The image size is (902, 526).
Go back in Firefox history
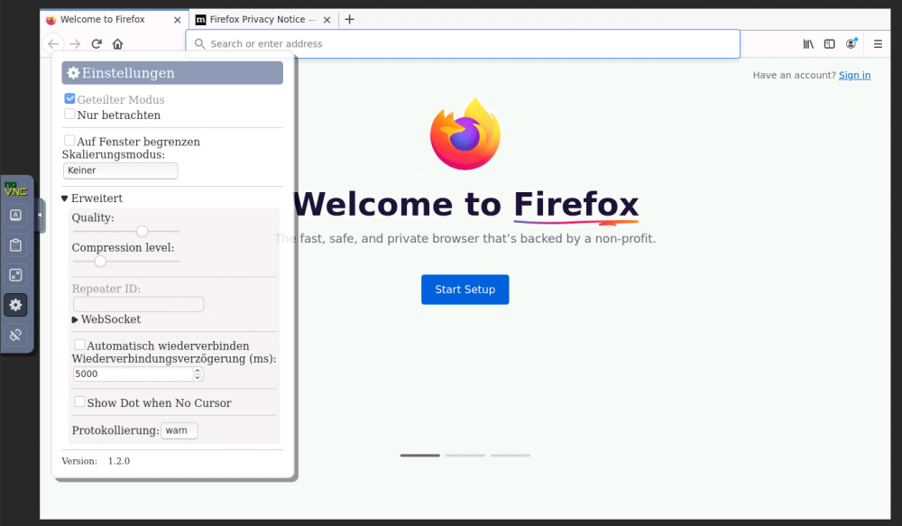(x=53, y=43)
